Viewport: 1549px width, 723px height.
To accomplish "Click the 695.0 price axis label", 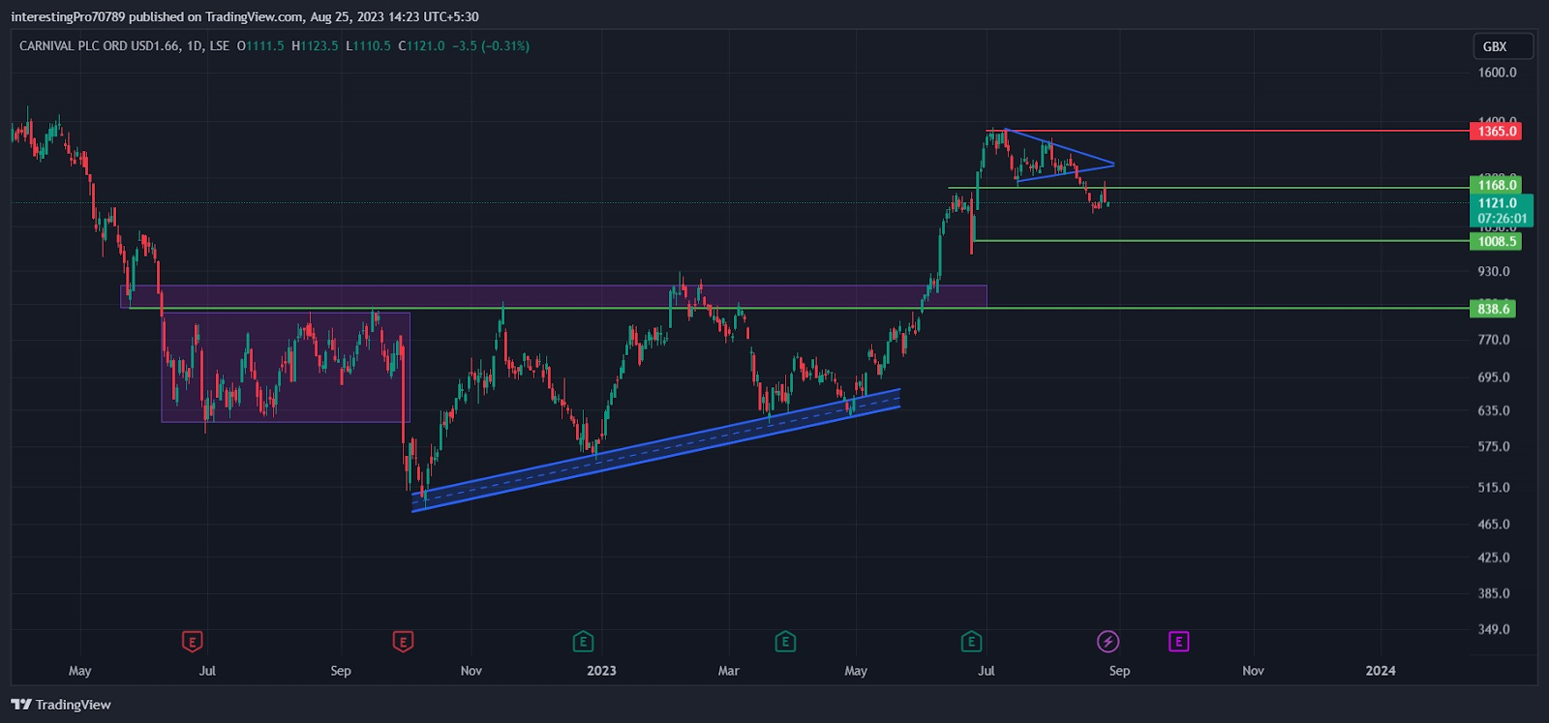I will 1494,377.
